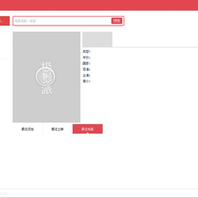Switch to the 最近添加 tab
The height and width of the screenshot is (198, 198).
tap(28, 129)
